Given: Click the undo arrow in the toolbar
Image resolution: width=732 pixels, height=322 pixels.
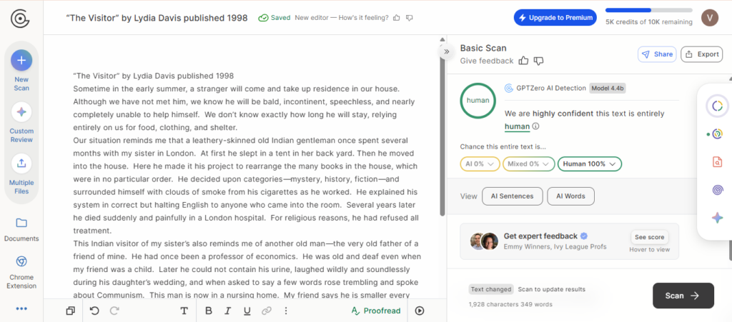Looking at the screenshot, I should (x=95, y=311).
